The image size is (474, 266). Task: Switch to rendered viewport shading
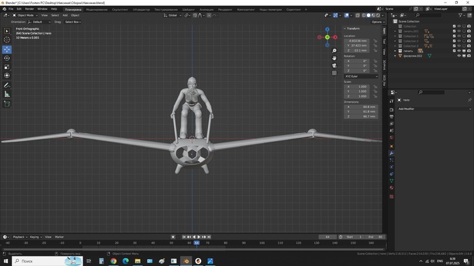coord(378,16)
